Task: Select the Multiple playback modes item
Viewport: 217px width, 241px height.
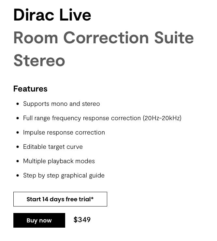Action: coord(59,161)
